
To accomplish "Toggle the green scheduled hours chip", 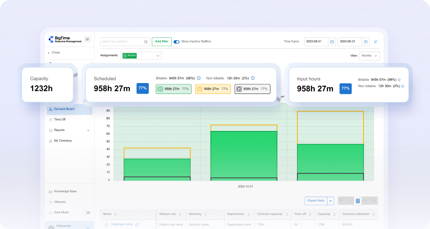I will tap(174, 89).
